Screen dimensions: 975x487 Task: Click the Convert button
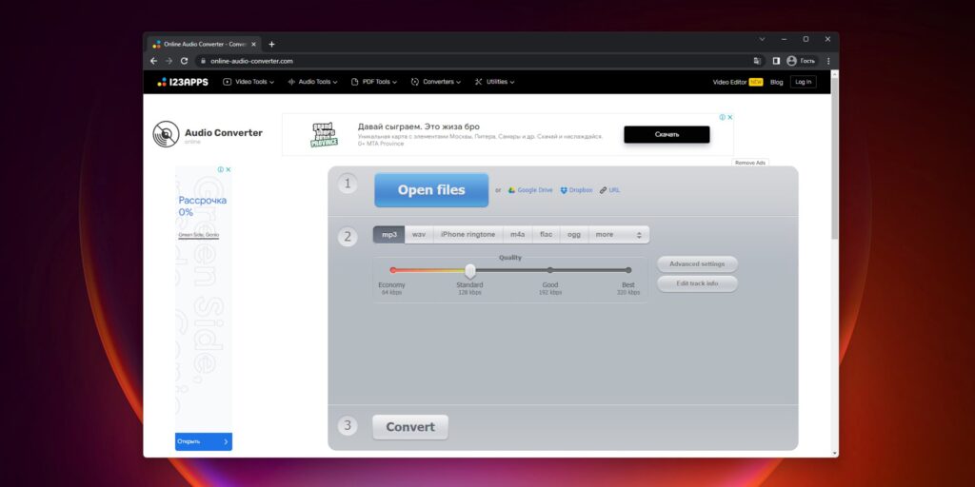click(410, 427)
